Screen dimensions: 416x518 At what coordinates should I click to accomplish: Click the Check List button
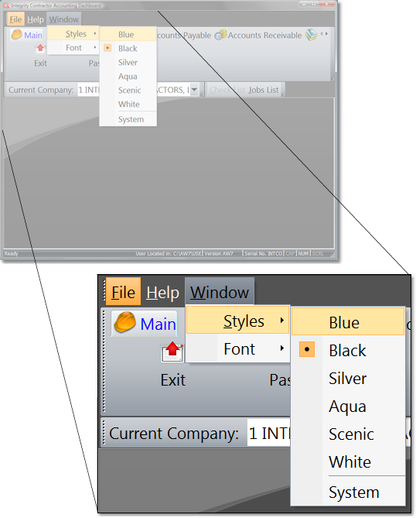click(227, 90)
